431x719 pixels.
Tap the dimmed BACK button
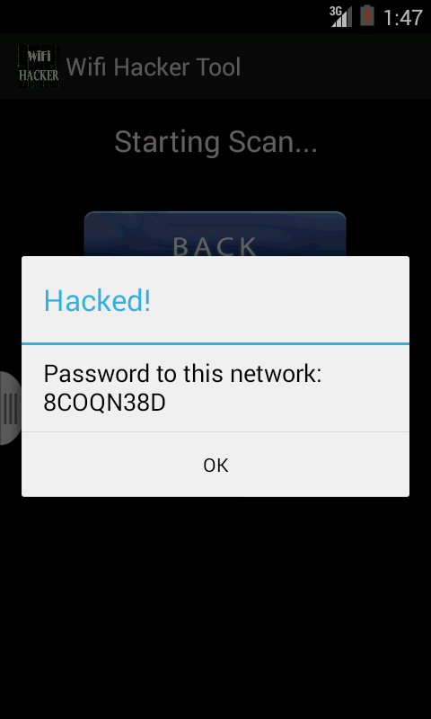click(x=215, y=234)
